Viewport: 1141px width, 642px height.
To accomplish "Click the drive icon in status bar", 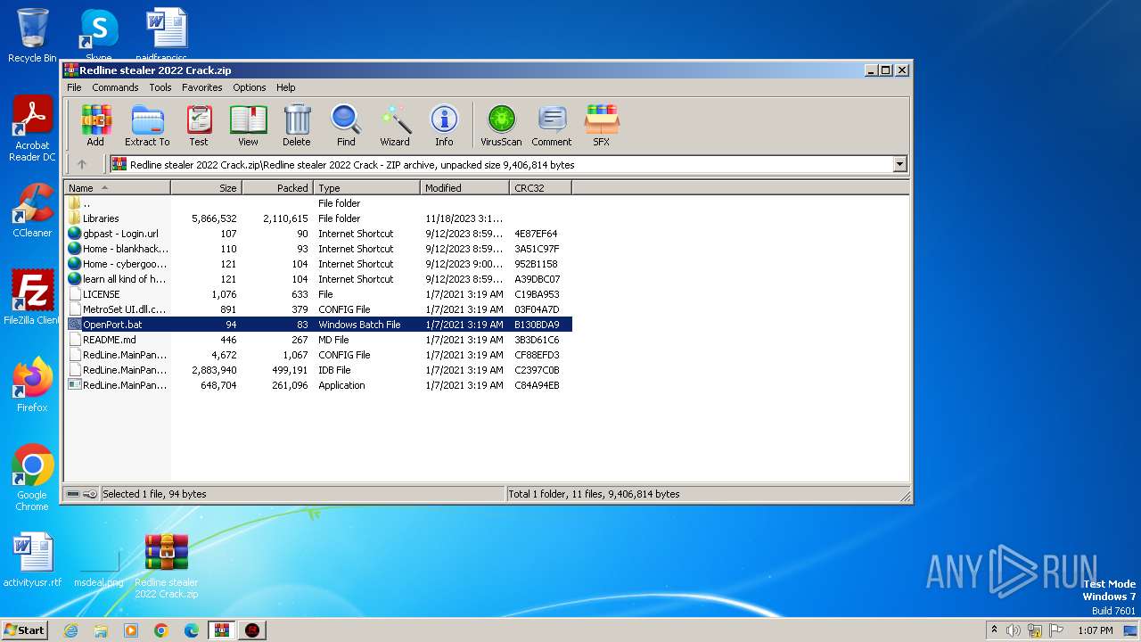I will [73, 494].
